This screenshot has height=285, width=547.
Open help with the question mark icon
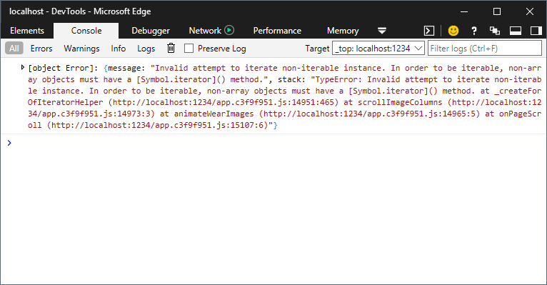tap(473, 31)
